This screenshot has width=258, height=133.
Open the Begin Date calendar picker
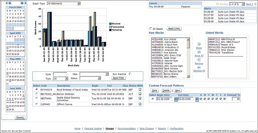click(176, 99)
